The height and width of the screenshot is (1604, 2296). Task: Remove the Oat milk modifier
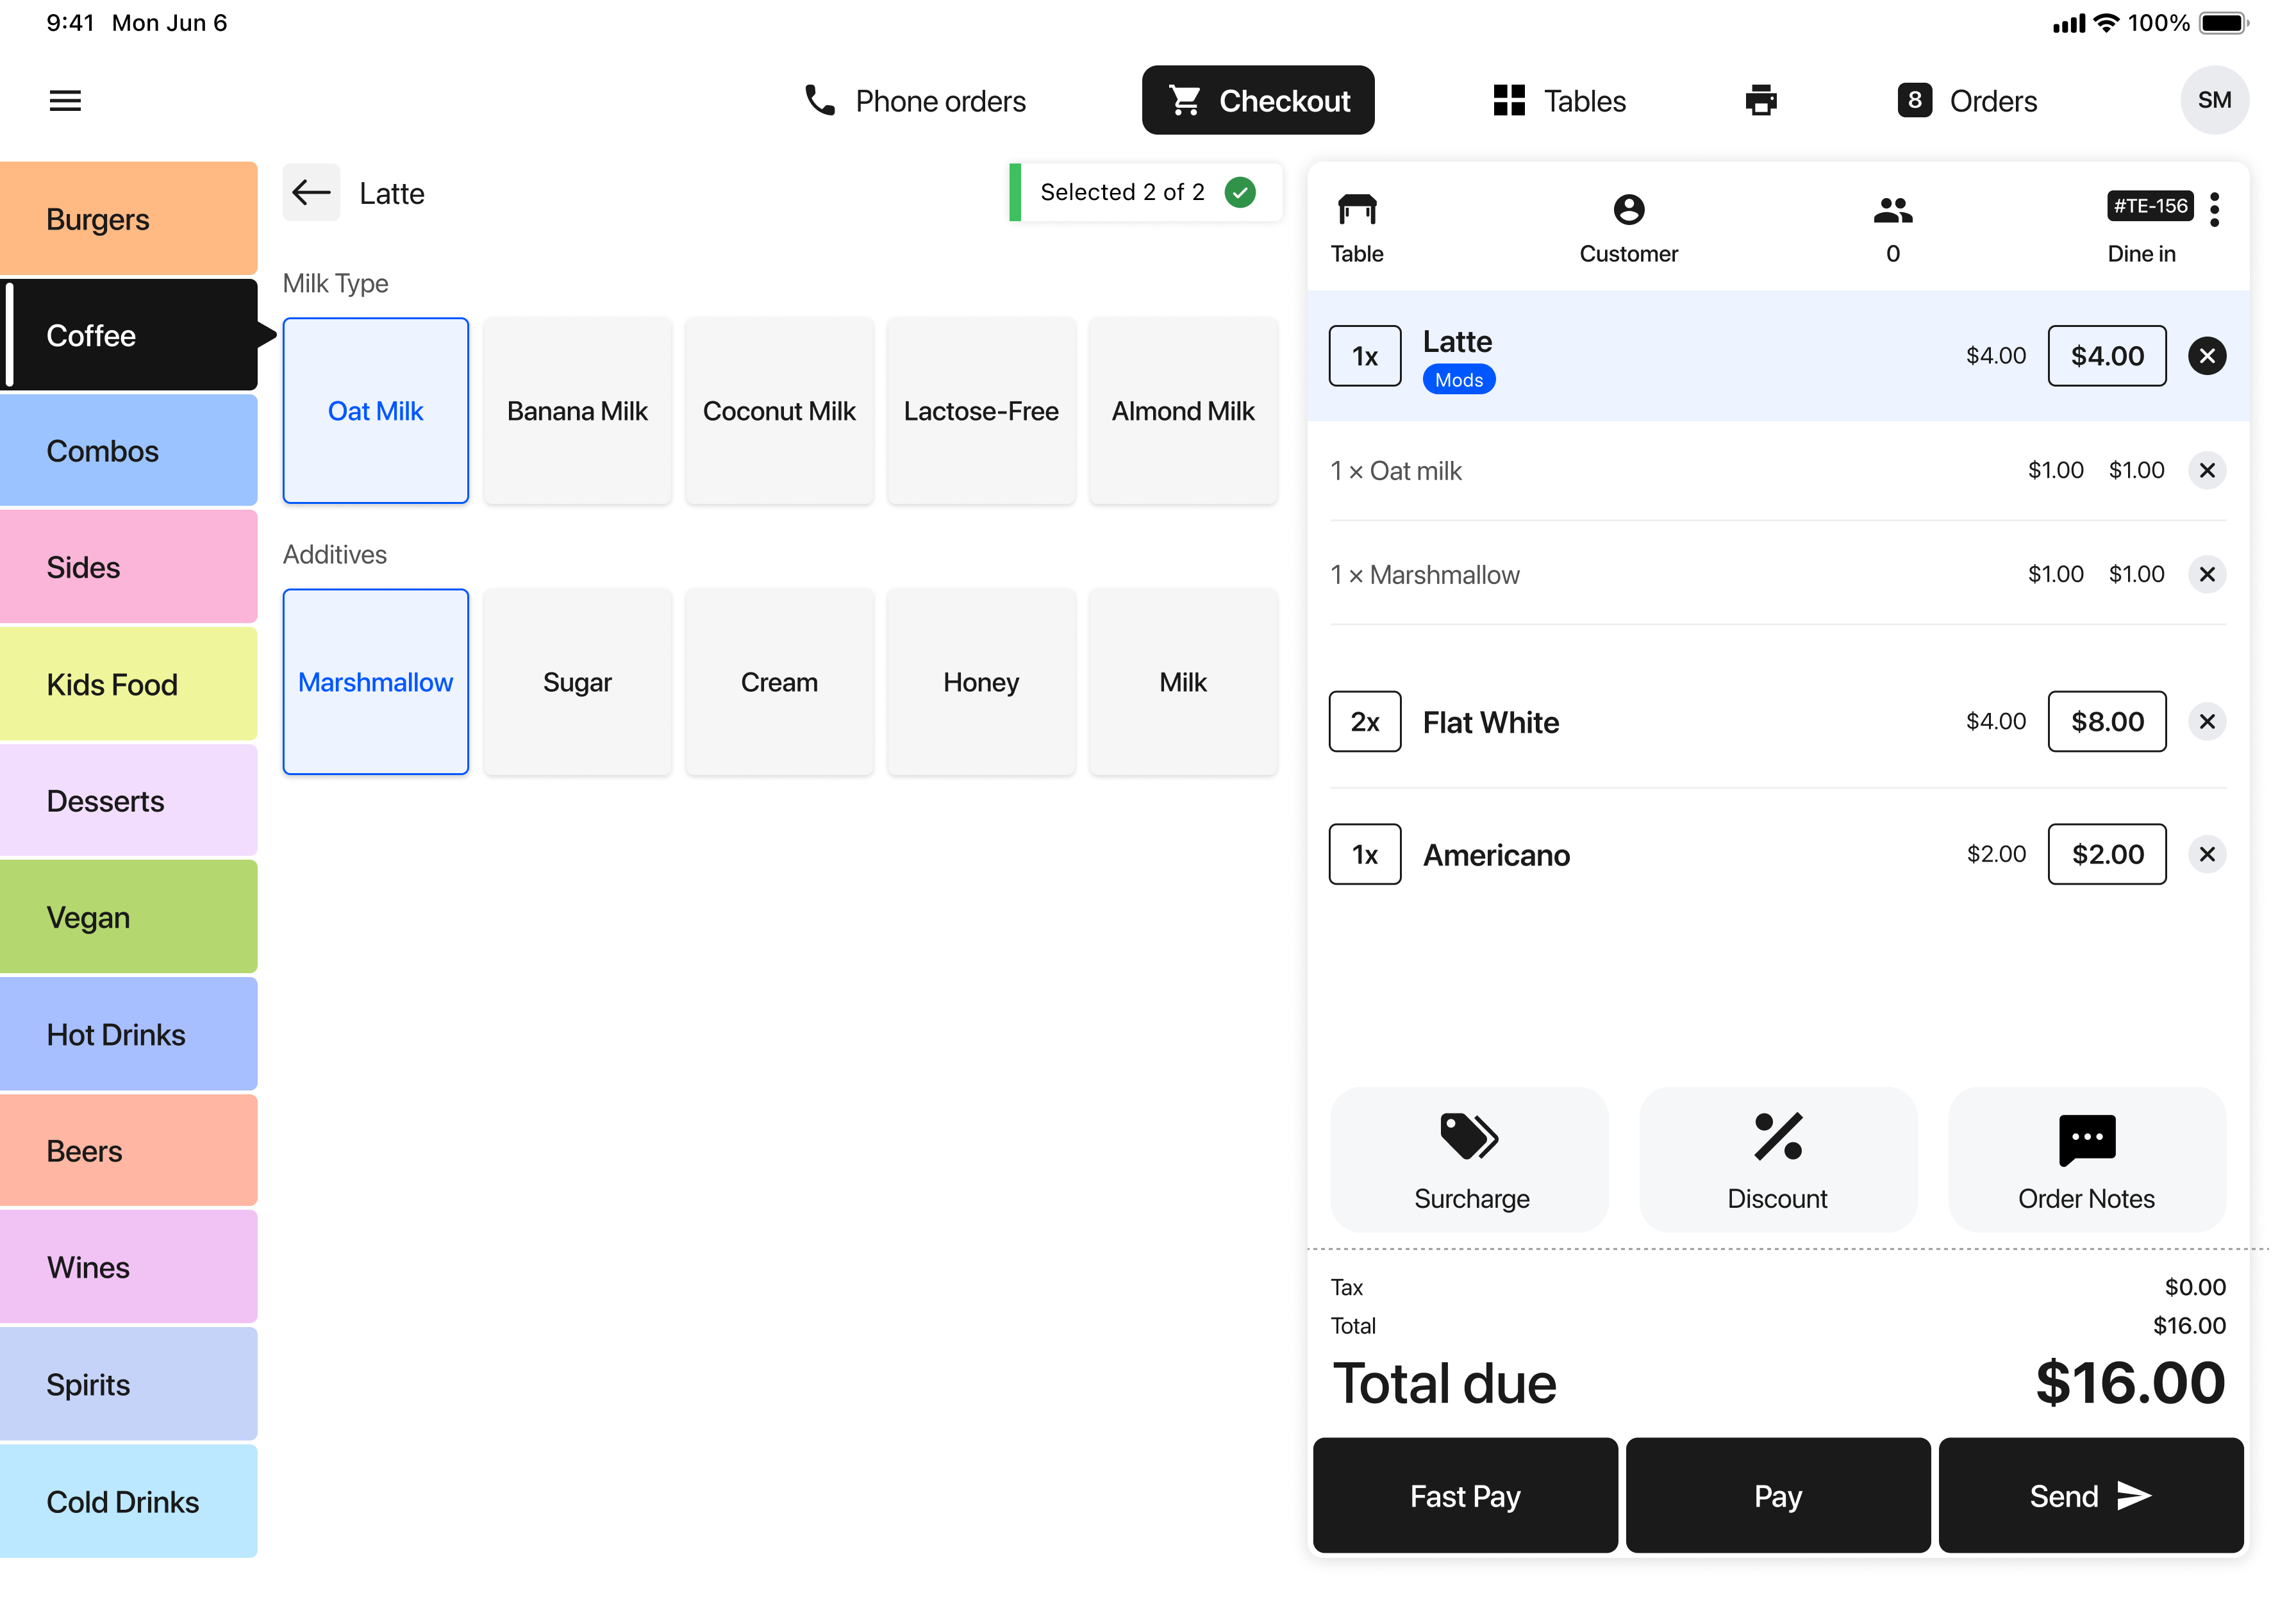pyautogui.click(x=2206, y=470)
